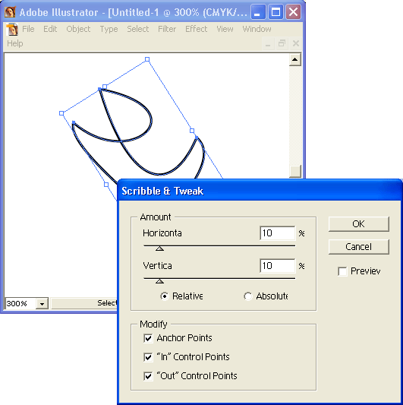Viewport: 403px width, 405px height.
Task: Click the Horizontal percentage input field
Action: point(277,233)
